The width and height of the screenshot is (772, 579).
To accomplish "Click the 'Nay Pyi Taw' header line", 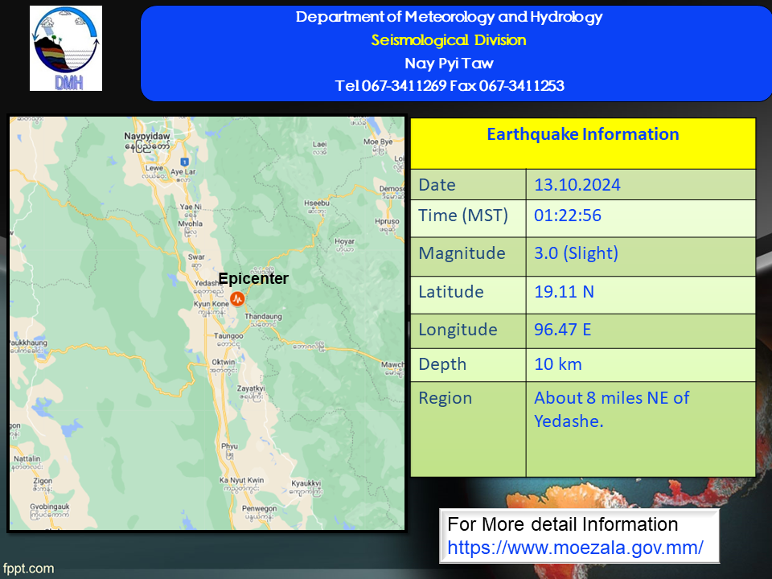I will (449, 63).
